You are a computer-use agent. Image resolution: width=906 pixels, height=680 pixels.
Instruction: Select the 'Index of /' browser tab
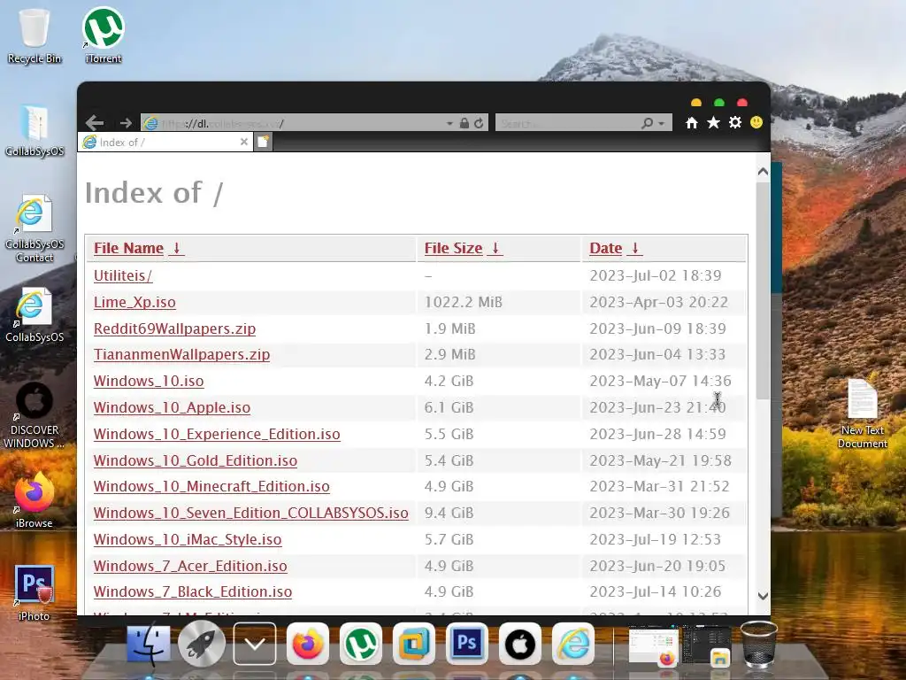click(x=165, y=142)
